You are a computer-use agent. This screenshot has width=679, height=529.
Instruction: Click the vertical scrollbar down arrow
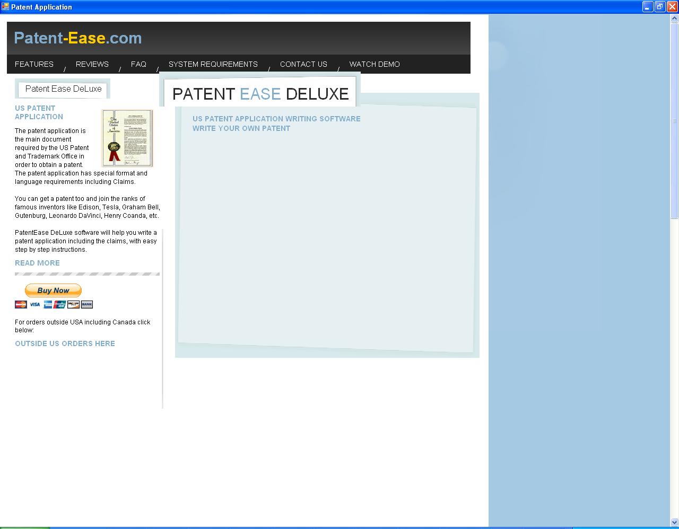tap(675, 523)
